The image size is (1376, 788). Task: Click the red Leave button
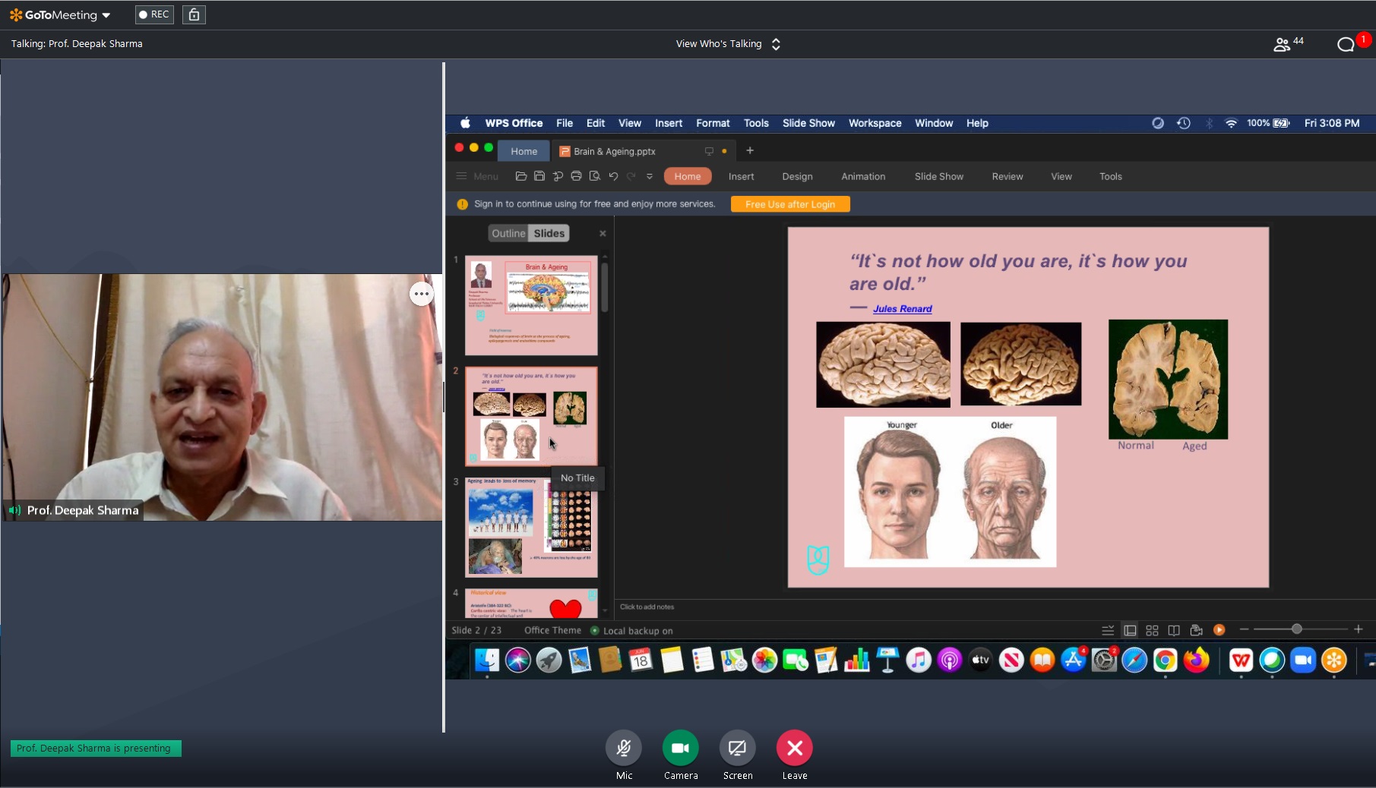pyautogui.click(x=795, y=749)
